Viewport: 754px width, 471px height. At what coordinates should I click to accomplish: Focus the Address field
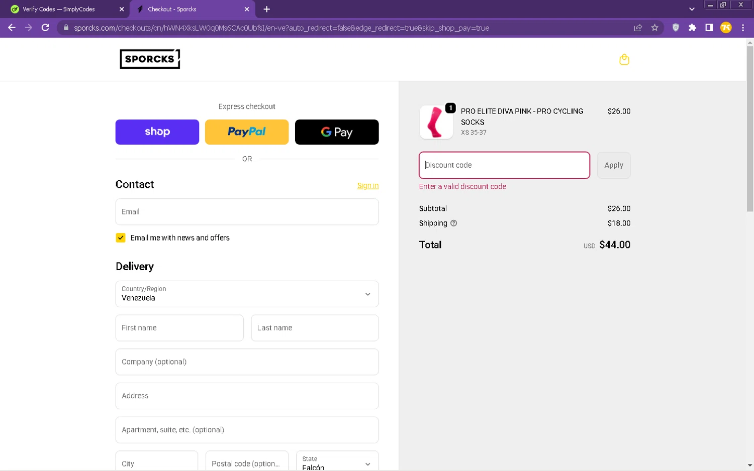tap(247, 396)
